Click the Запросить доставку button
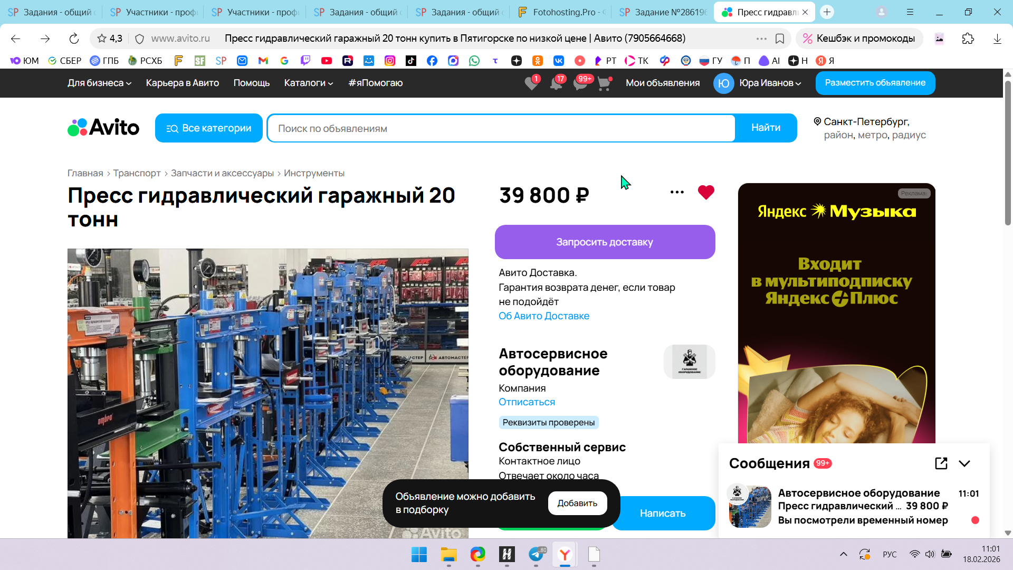The image size is (1013, 570). point(605,242)
